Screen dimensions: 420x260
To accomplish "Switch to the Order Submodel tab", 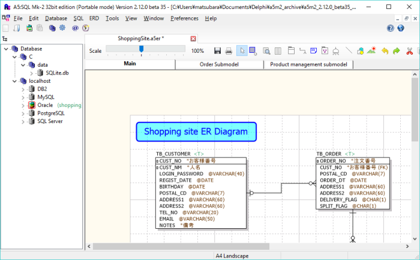I will click(219, 65).
